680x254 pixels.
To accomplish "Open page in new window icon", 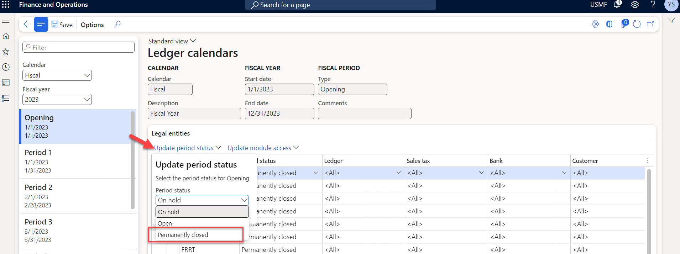I will [x=650, y=24].
